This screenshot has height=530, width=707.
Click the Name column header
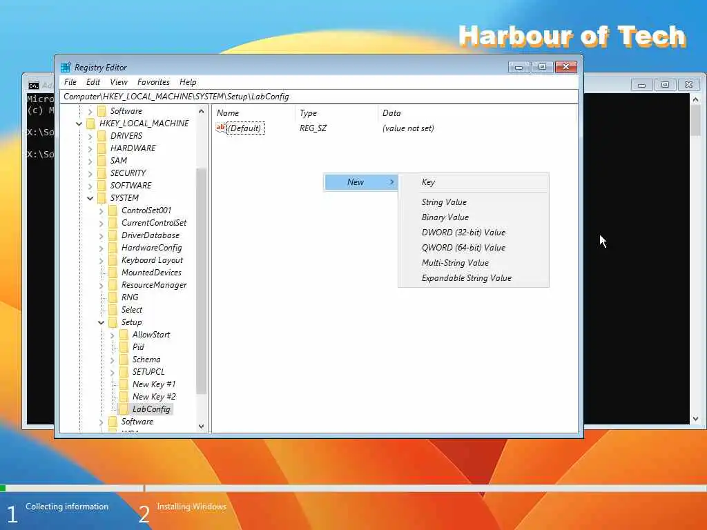[254, 113]
